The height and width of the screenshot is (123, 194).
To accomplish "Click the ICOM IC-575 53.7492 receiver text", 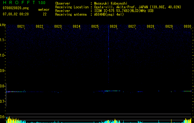I will pos(124,11).
